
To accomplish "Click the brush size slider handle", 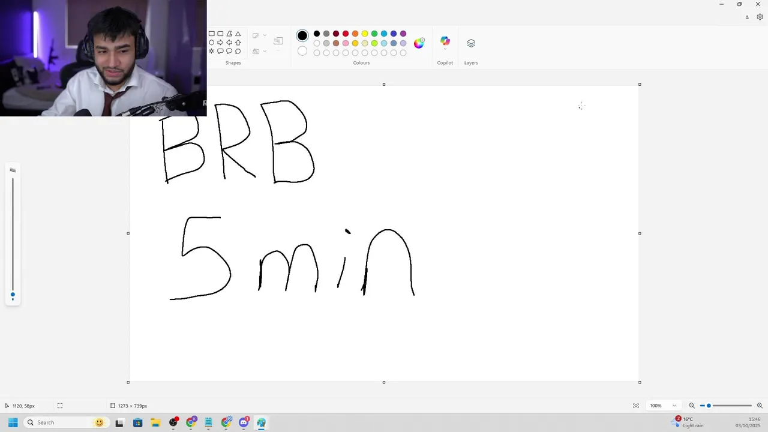I will (13, 295).
